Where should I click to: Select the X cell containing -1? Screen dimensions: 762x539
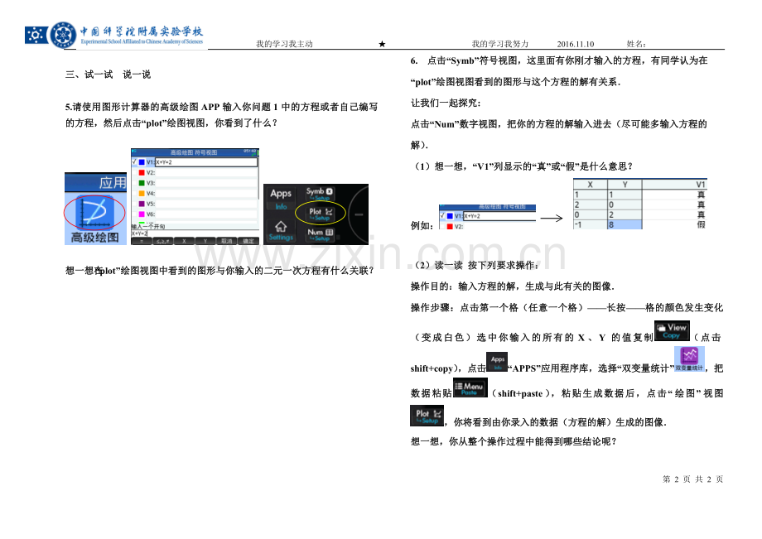click(590, 225)
